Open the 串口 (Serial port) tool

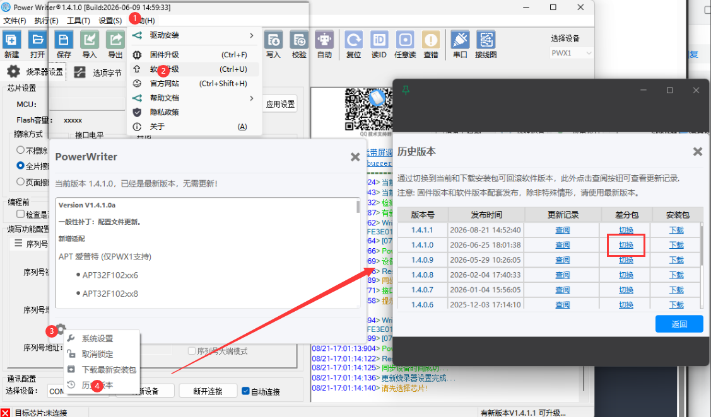click(x=460, y=40)
